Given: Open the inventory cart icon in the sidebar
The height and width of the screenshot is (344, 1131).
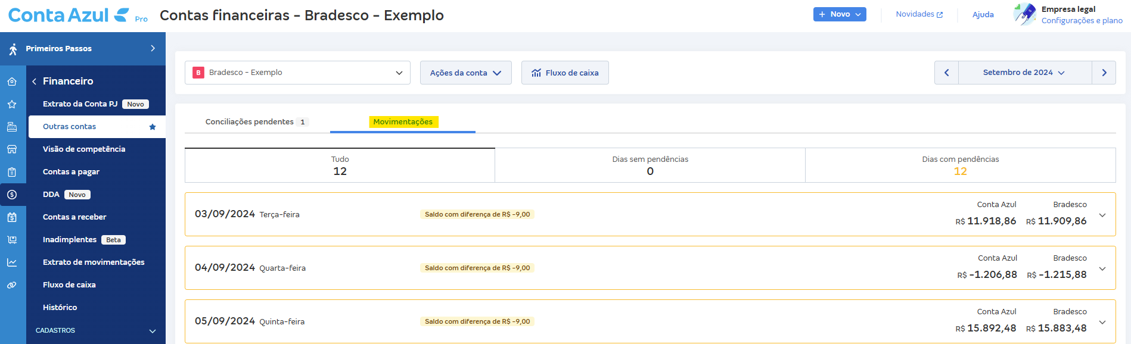Looking at the screenshot, I should pos(12,240).
